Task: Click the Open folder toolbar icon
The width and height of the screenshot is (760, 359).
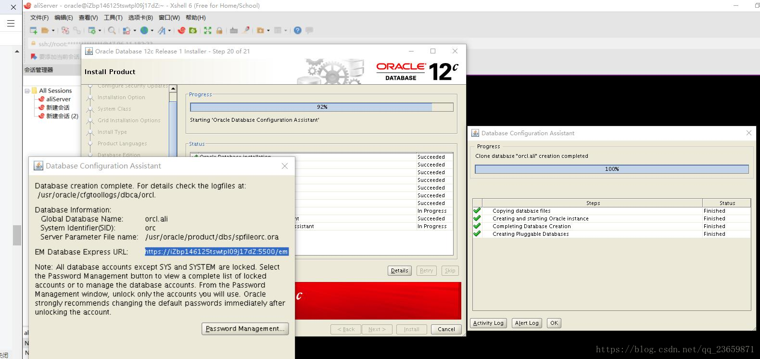Action: [45, 30]
